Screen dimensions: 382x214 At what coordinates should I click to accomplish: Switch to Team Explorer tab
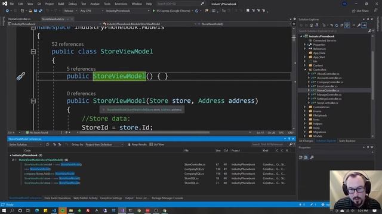(x=347, y=141)
